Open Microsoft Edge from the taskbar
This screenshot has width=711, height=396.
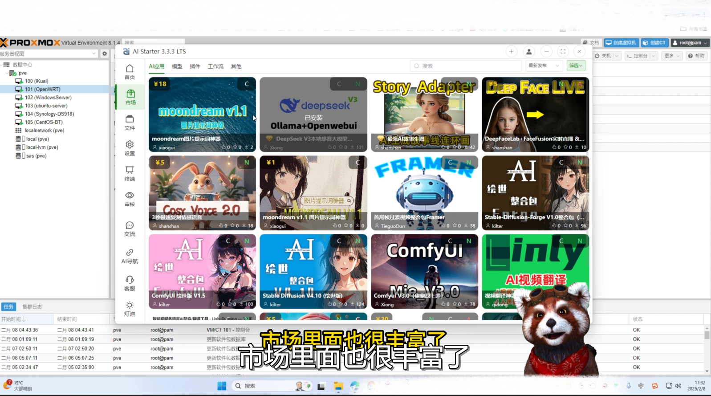(354, 386)
